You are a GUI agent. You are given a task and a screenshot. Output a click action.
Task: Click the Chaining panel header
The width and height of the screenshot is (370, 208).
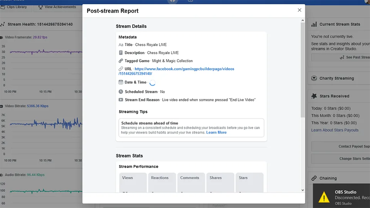click(x=339, y=178)
